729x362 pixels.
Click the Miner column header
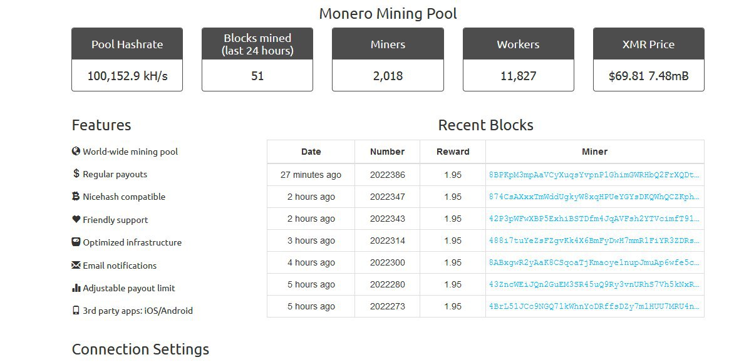click(594, 152)
